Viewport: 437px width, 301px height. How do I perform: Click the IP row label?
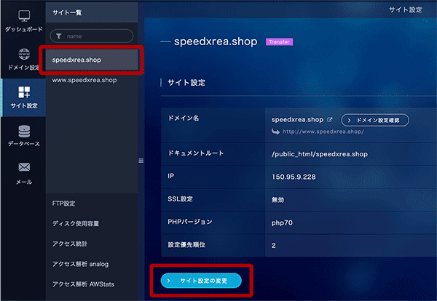tap(170, 176)
